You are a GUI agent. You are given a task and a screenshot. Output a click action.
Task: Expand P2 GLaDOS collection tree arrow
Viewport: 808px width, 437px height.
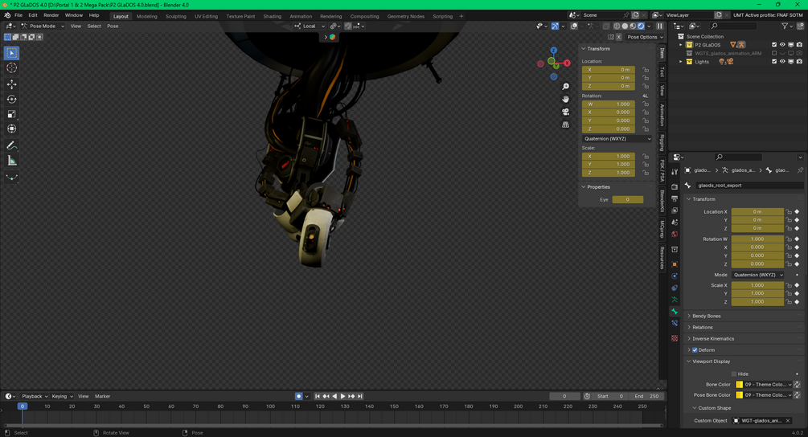(x=681, y=45)
